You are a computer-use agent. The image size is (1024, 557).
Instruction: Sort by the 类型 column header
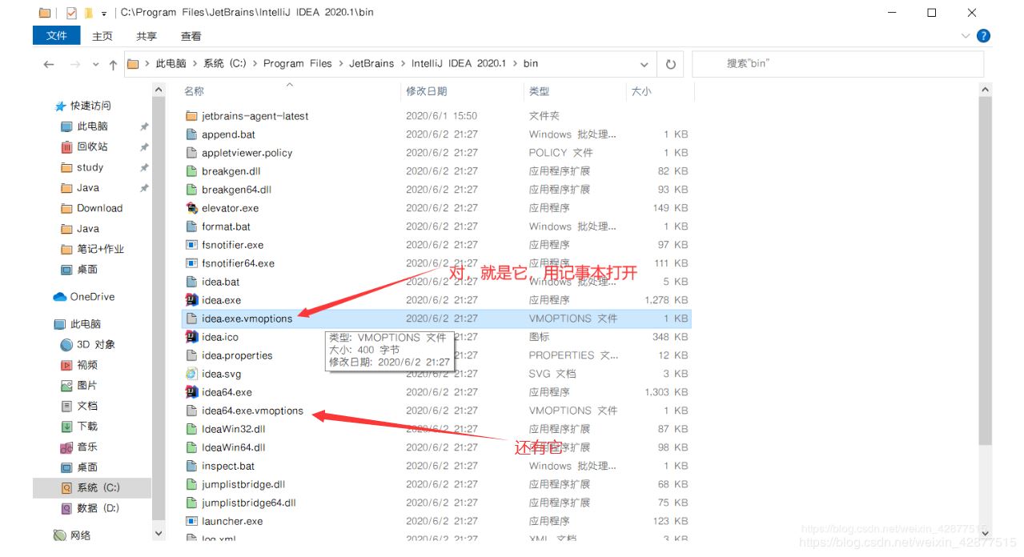[539, 91]
